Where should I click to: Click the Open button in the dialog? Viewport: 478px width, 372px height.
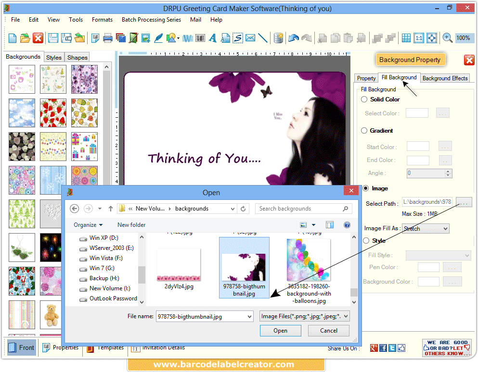coord(280,331)
